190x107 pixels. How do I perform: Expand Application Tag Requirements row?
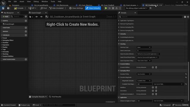coord(119,21)
